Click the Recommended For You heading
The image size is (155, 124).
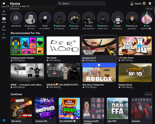(25, 33)
